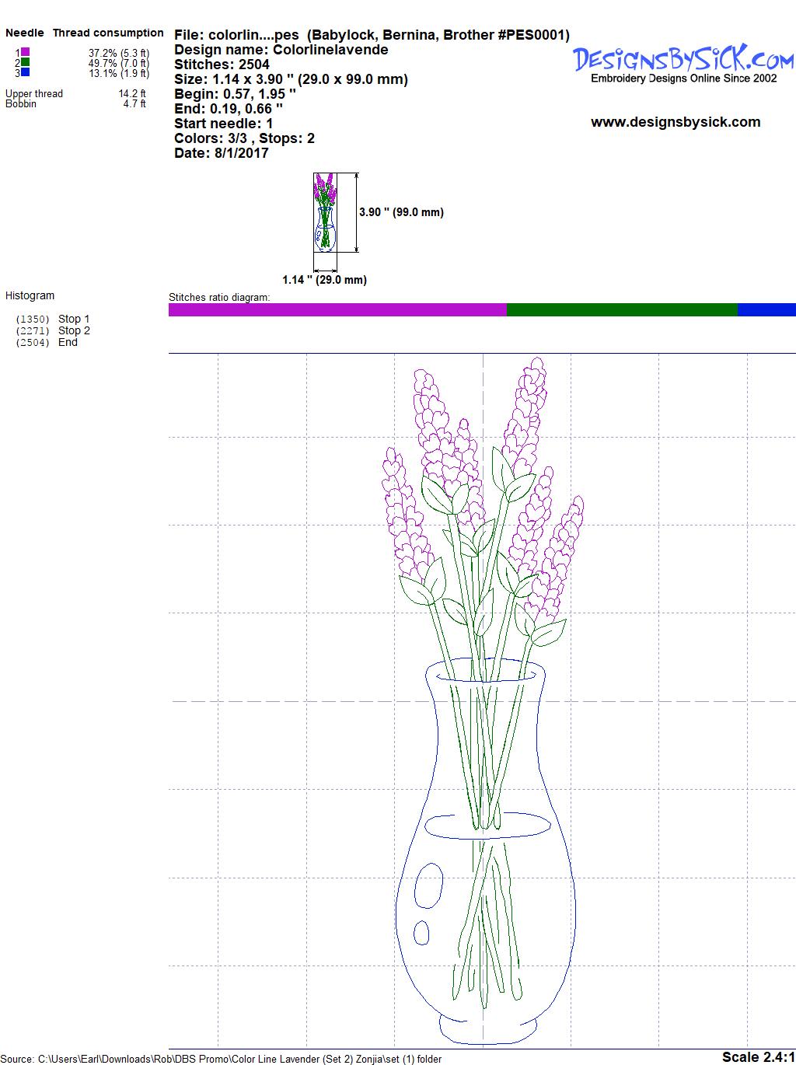Click the Histogram section label
The image size is (796, 1065).
[30, 295]
